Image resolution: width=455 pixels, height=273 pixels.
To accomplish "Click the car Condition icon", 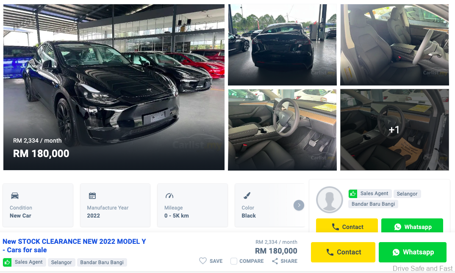I will (15, 196).
